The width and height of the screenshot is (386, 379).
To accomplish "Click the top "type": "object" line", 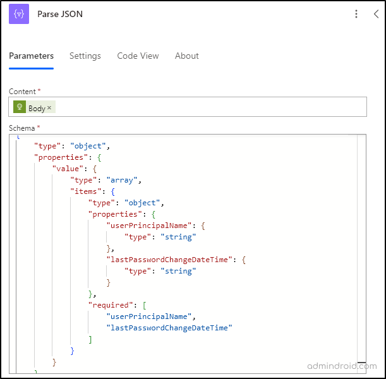I will pyautogui.click(x=72, y=146).
